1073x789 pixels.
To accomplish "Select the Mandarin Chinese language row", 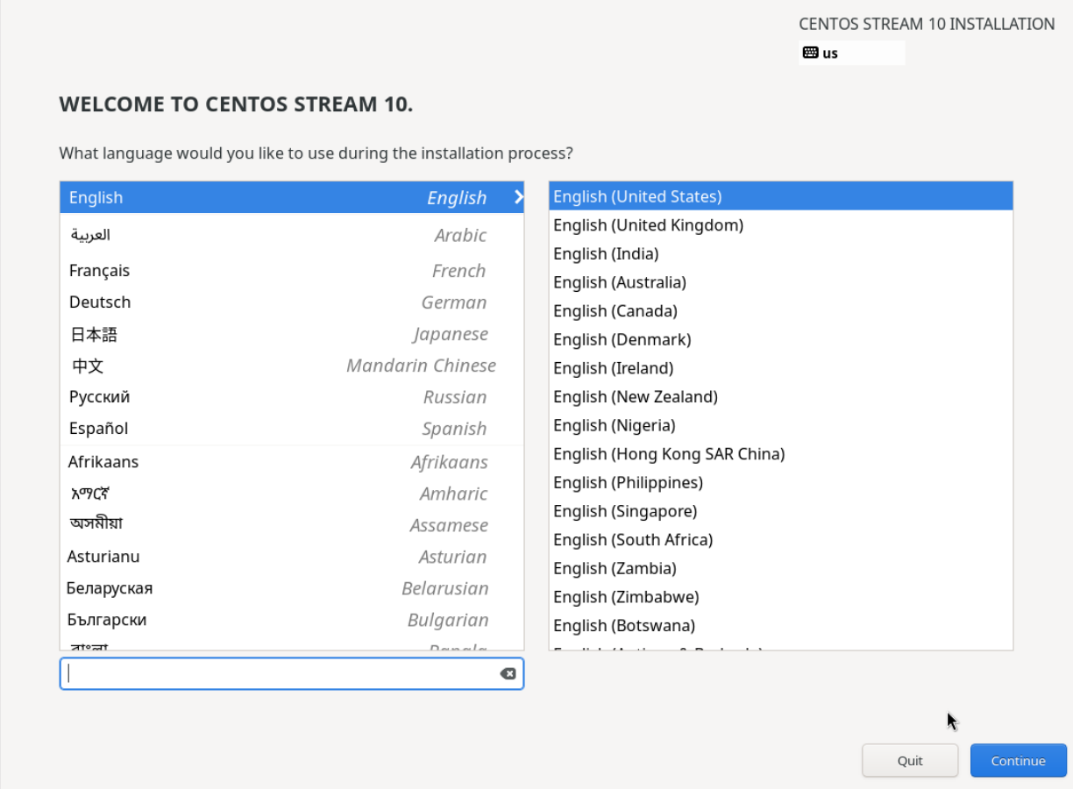I will (x=292, y=366).
